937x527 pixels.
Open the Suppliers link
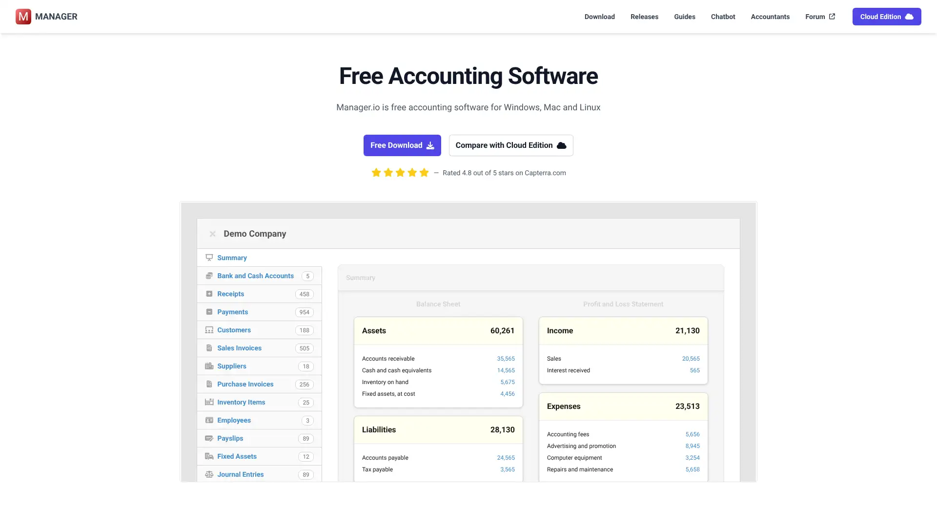(x=231, y=366)
